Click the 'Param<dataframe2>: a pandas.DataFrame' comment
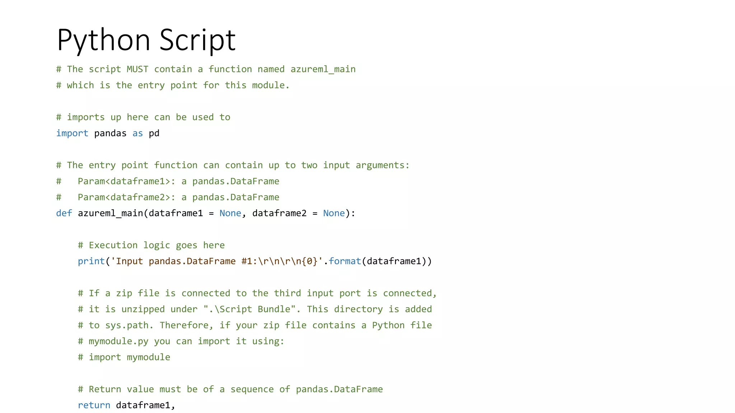Image resolution: width=735 pixels, height=413 pixels. pos(168,197)
